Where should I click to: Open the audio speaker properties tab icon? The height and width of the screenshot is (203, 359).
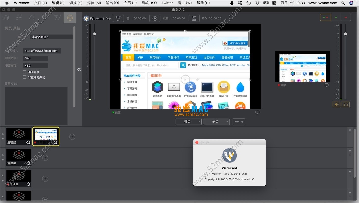tap(32, 18)
